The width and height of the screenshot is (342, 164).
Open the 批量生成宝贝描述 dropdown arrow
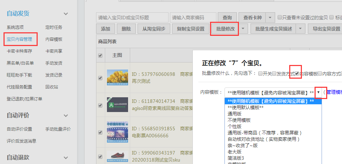[301, 29]
